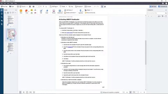Click the Redo arrow
The image size is (168, 94).
(x=98, y=7)
